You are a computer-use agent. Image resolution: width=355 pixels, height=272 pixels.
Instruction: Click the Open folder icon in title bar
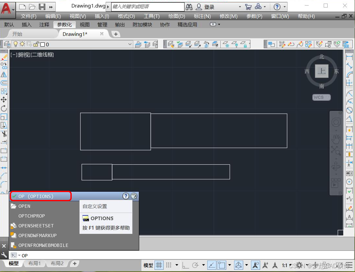point(32,7)
